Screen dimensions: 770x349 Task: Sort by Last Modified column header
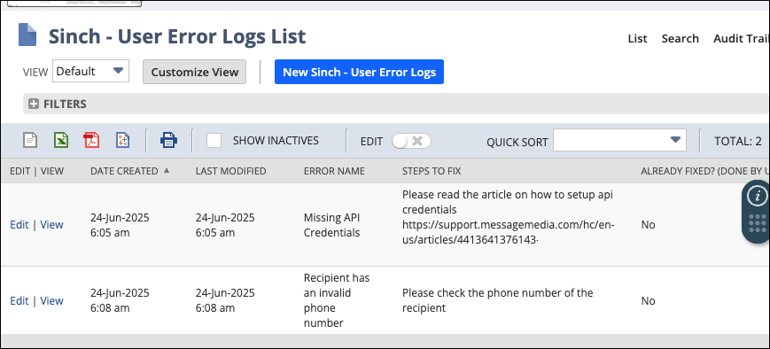(x=230, y=171)
